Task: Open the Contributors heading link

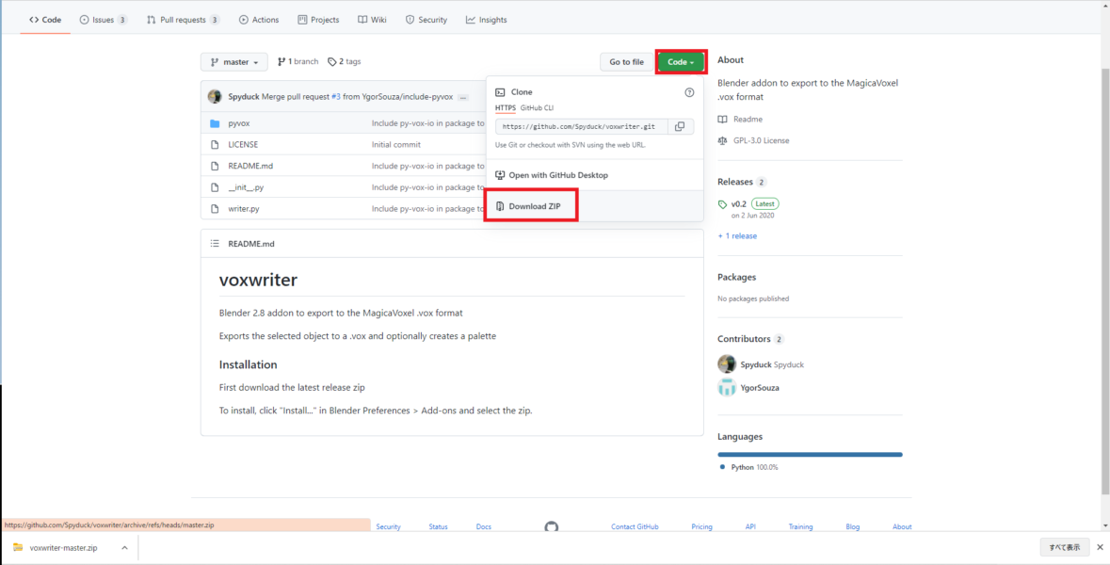Action: point(751,339)
